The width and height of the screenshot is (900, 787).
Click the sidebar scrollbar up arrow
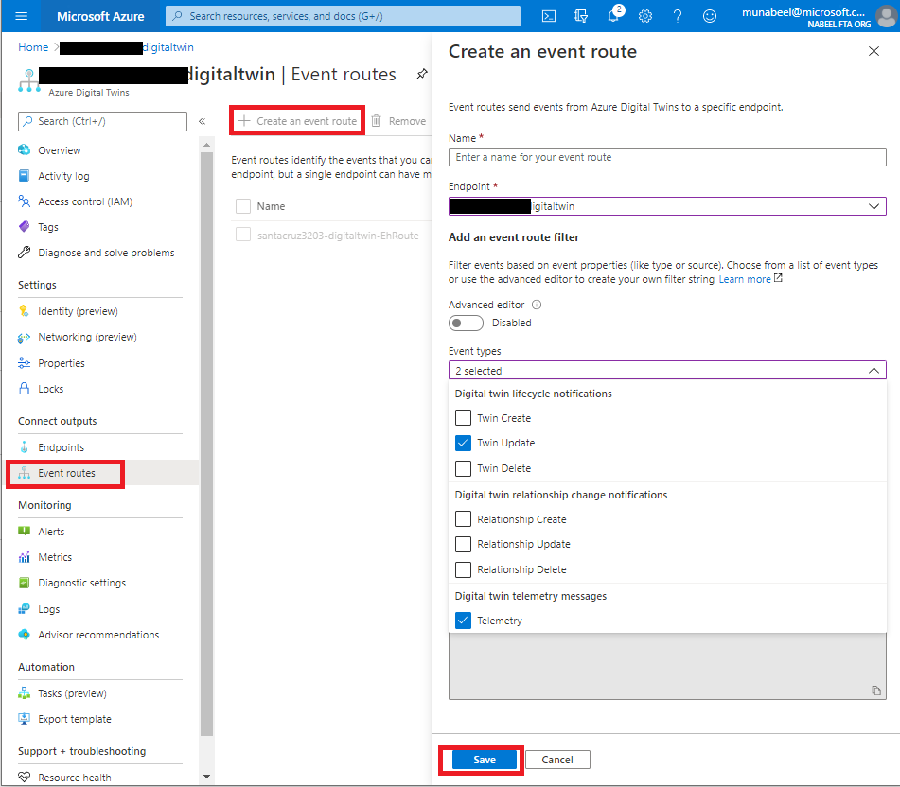(206, 145)
